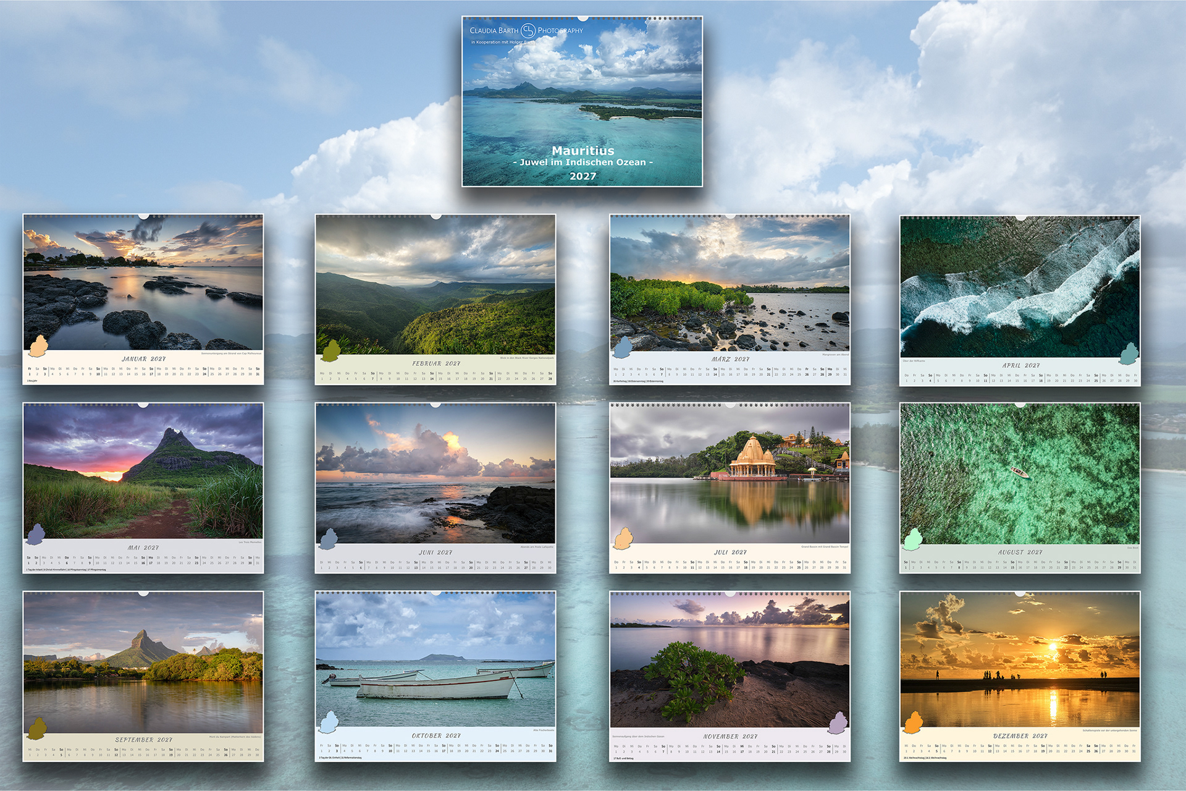
Task: Open the Mauritius 2027 cover page
Action: (x=582, y=101)
